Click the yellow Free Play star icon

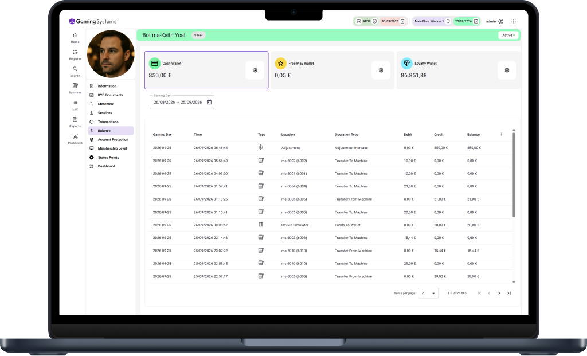pyautogui.click(x=280, y=63)
